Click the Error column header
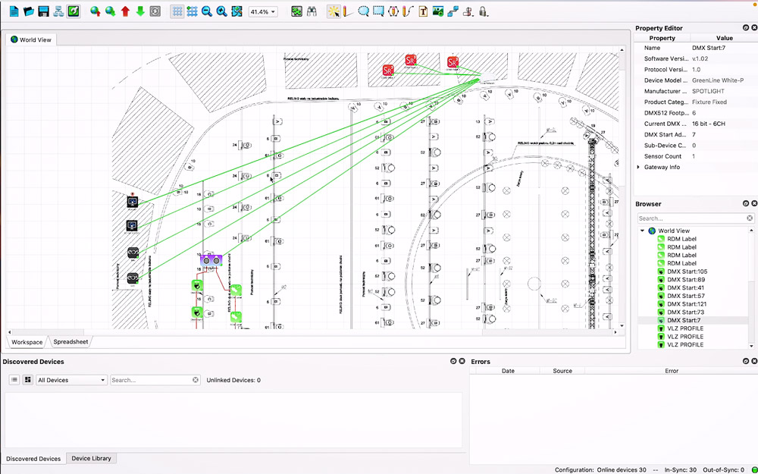Viewport: 758px width, 474px height. pyautogui.click(x=672, y=371)
